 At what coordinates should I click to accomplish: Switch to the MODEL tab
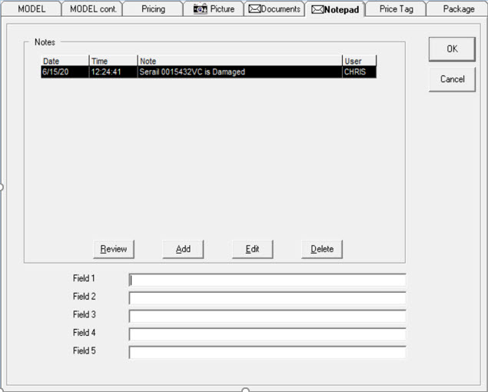click(31, 8)
